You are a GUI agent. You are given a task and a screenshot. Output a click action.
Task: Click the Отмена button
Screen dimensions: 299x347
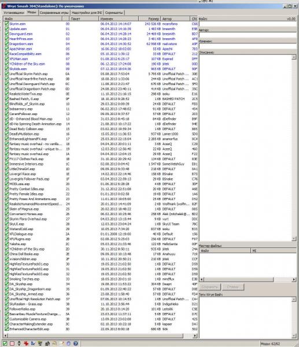[x=233, y=287]
